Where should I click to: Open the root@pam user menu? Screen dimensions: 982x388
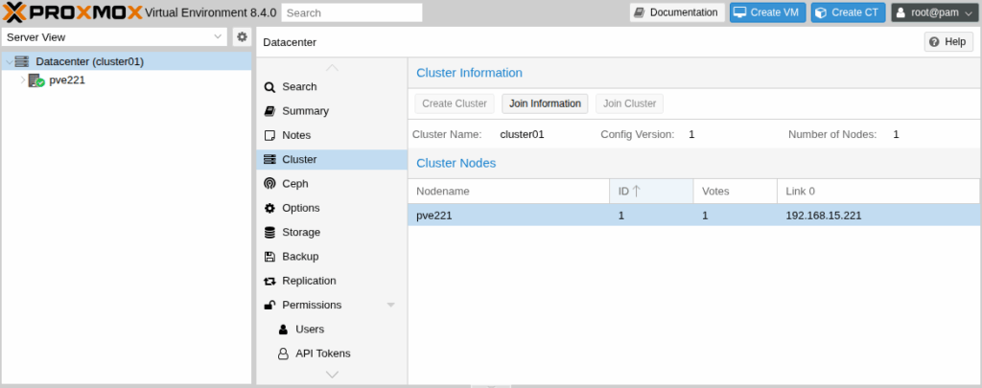coord(932,12)
